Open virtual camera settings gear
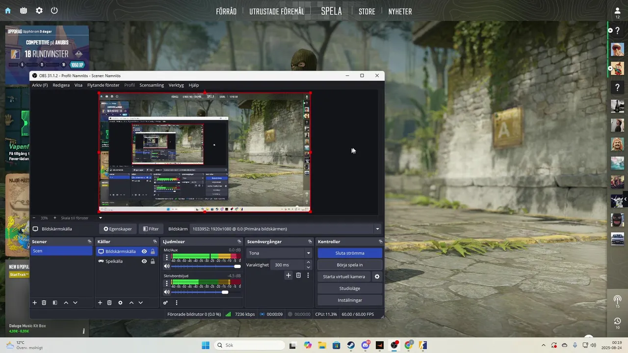The height and width of the screenshot is (353, 628). click(x=377, y=277)
